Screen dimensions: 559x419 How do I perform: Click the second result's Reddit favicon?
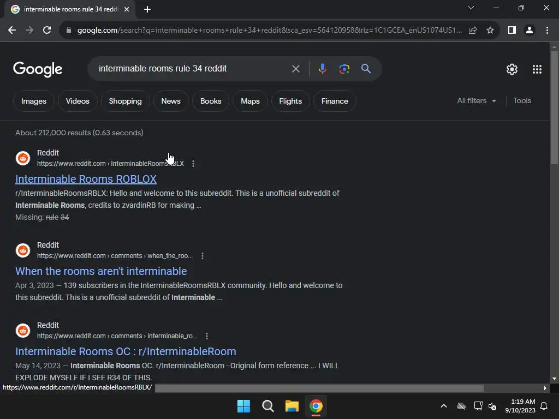point(23,250)
